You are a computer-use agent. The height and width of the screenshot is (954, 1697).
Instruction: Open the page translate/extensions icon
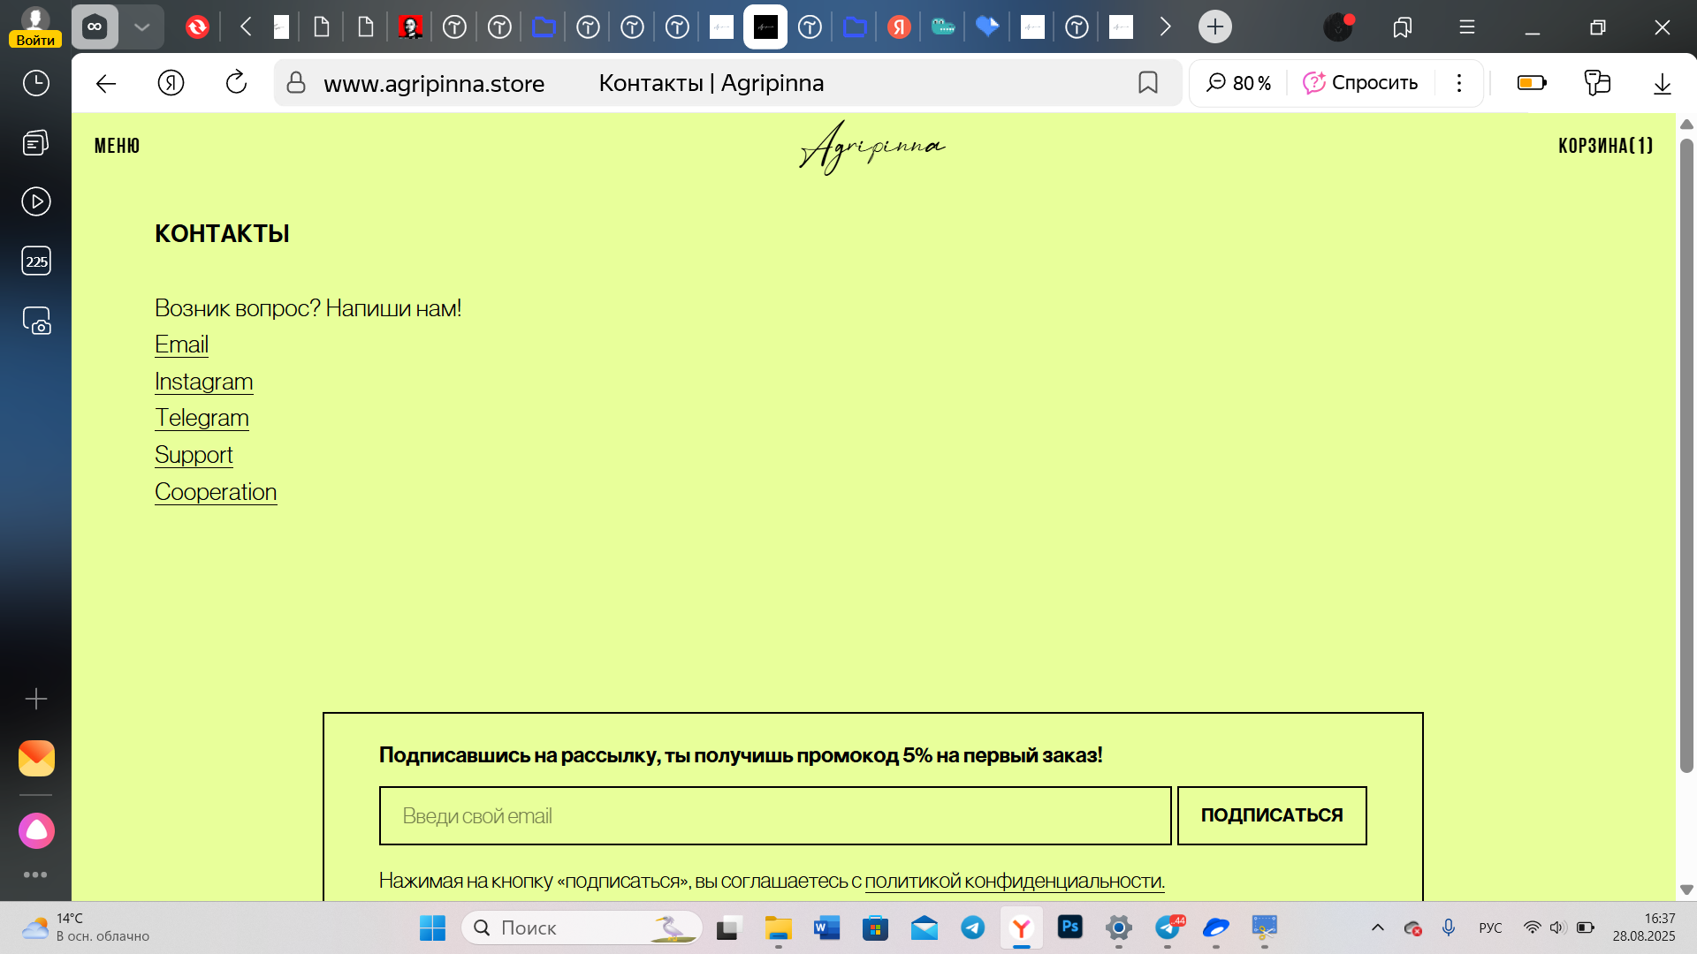[x=1597, y=83]
